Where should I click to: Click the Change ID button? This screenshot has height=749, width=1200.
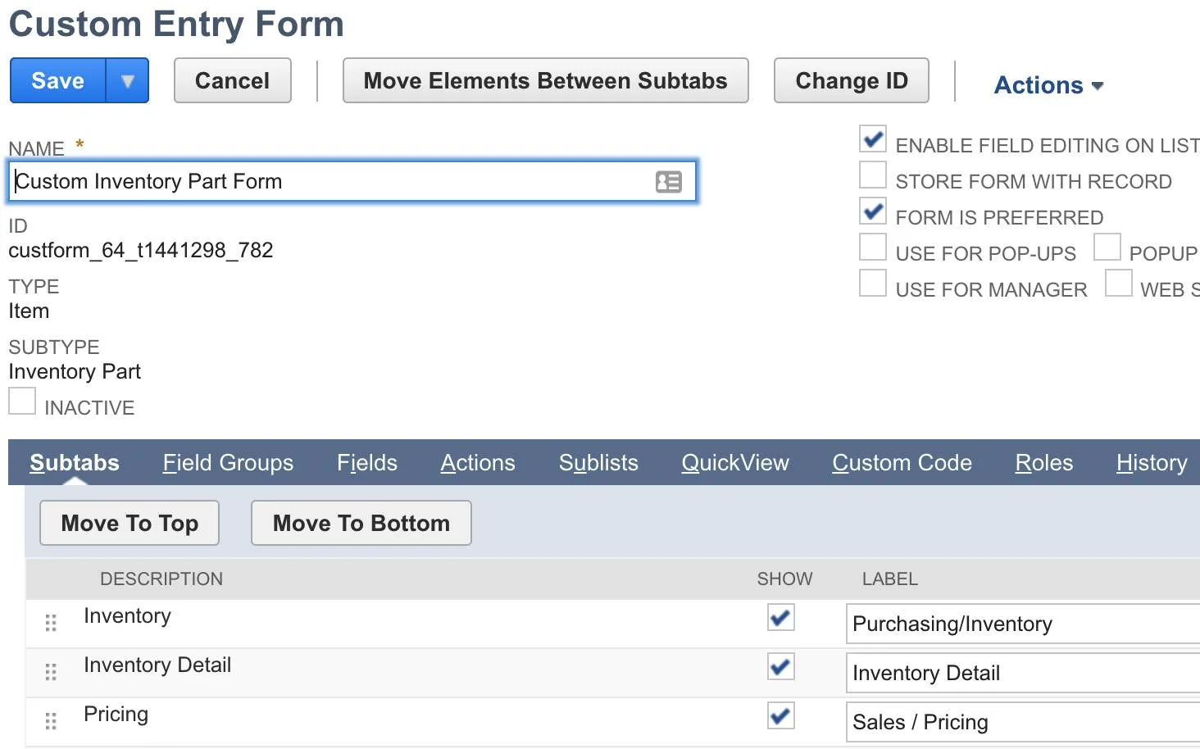tap(852, 80)
